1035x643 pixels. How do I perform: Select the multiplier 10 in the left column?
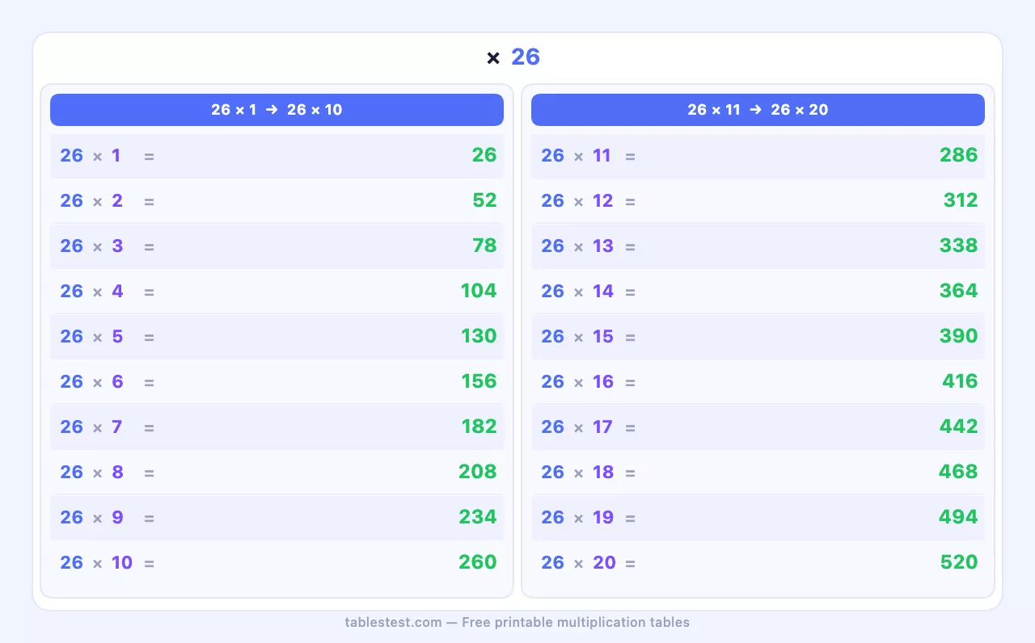coord(122,562)
